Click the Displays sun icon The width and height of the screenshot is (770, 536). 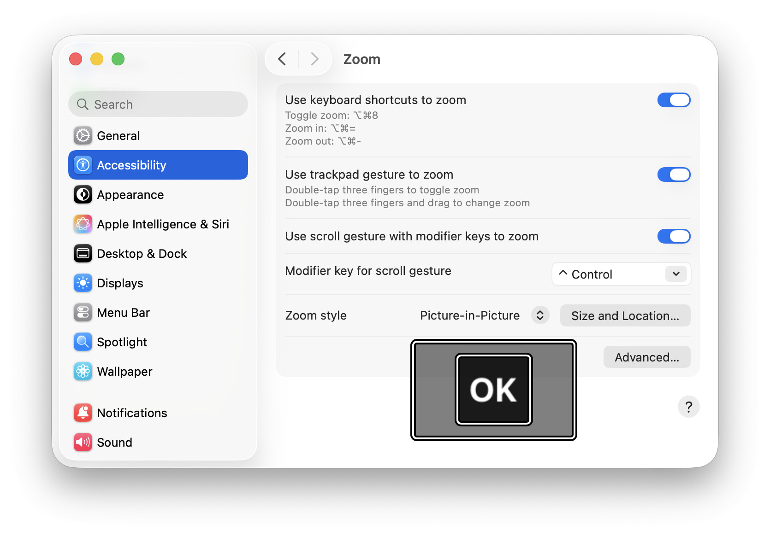[x=83, y=283]
